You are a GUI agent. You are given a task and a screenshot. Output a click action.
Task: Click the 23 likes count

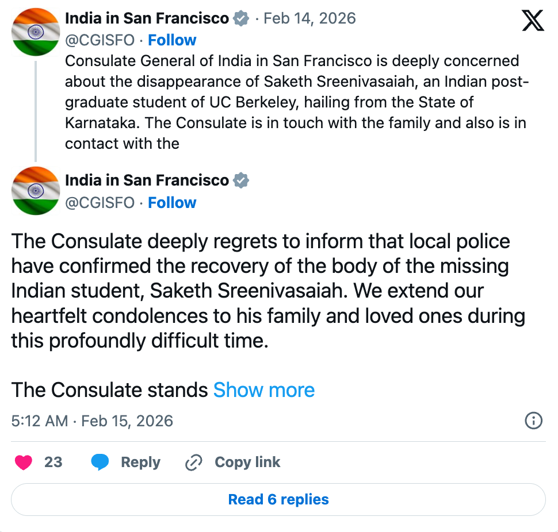point(53,462)
